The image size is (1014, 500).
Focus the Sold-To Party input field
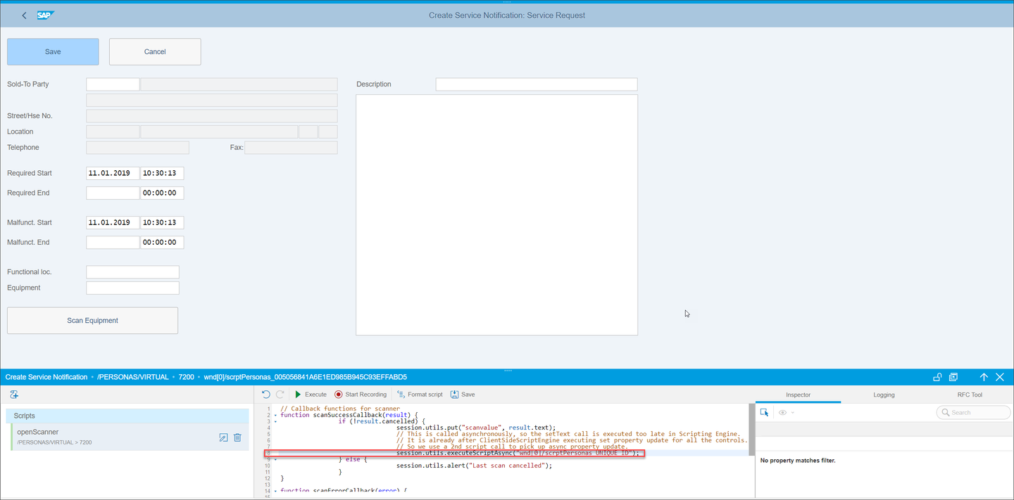113,84
